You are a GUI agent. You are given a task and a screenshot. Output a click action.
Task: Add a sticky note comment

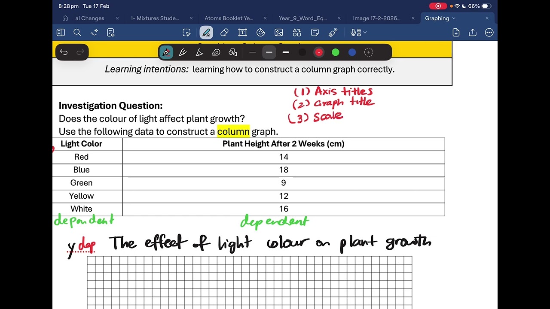click(x=315, y=33)
